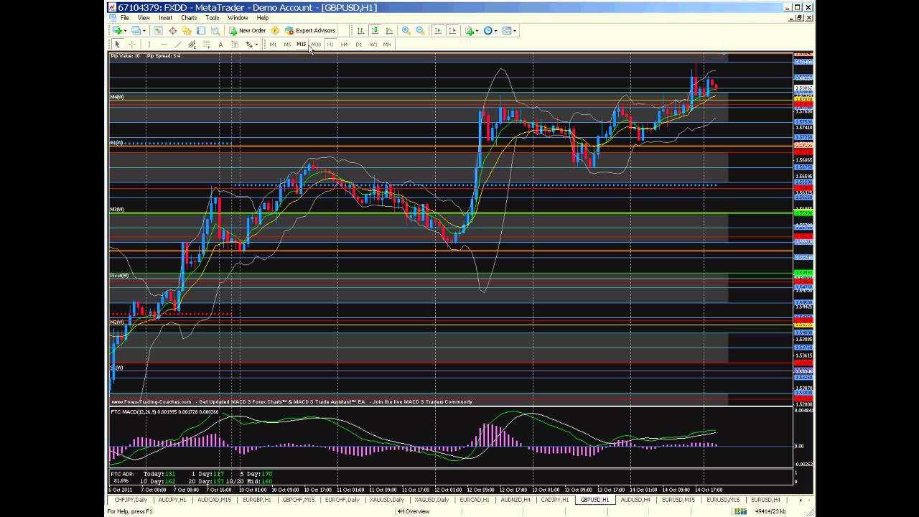Select the Cursor arrow tool

tap(117, 45)
